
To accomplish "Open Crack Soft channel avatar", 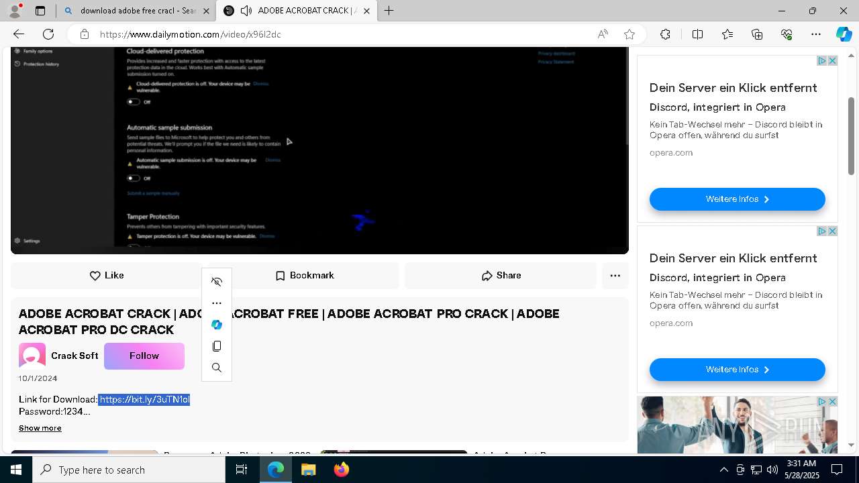I will click(x=32, y=356).
